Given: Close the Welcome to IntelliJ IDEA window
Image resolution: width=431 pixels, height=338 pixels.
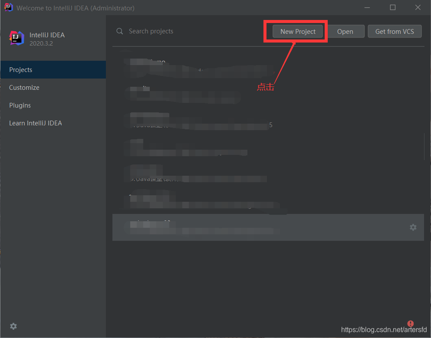Looking at the screenshot, I should click(x=418, y=8).
